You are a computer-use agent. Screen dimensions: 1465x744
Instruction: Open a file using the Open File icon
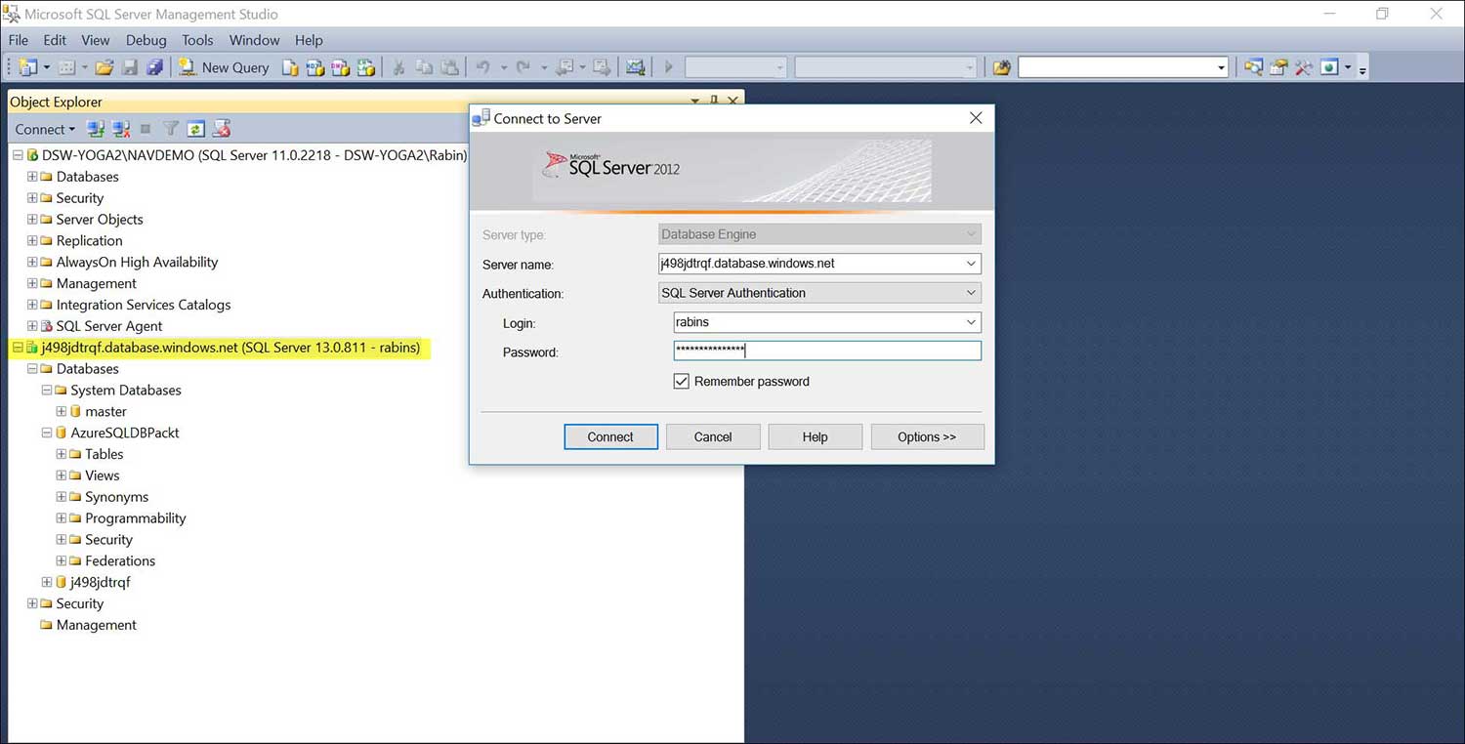point(105,66)
